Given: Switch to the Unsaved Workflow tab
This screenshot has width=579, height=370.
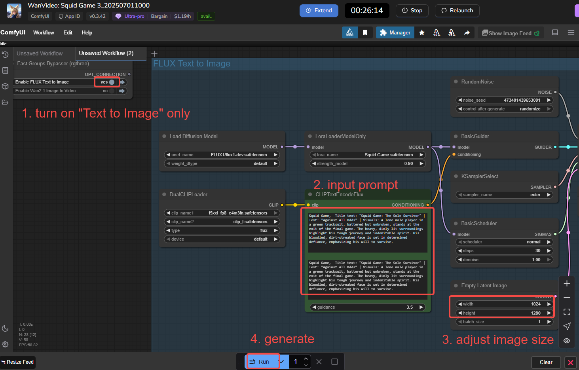Looking at the screenshot, I should 40,53.
